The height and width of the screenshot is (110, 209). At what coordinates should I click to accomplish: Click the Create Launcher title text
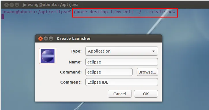(x=74, y=38)
